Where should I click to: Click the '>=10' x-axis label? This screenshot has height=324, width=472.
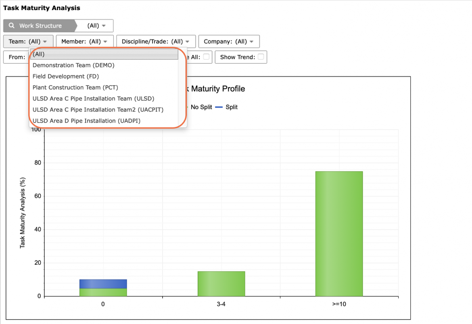coord(339,304)
